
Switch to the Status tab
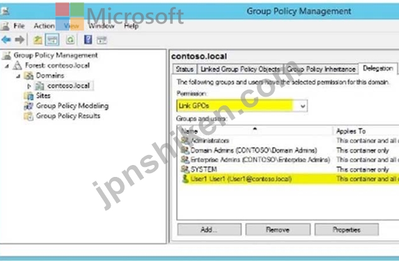pyautogui.click(x=185, y=69)
